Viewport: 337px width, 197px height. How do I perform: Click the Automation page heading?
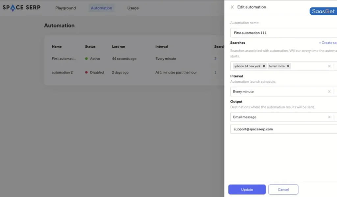tap(59, 25)
